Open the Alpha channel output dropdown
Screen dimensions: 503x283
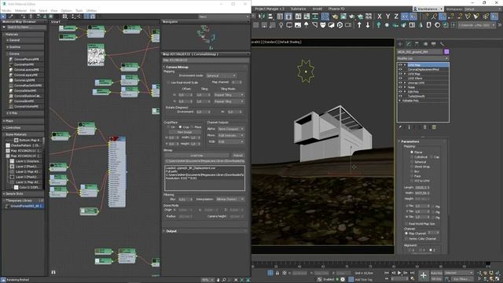click(x=230, y=129)
